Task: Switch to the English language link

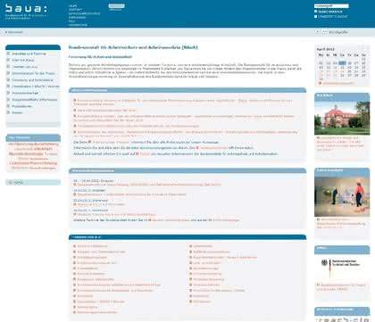Action: 115,10
